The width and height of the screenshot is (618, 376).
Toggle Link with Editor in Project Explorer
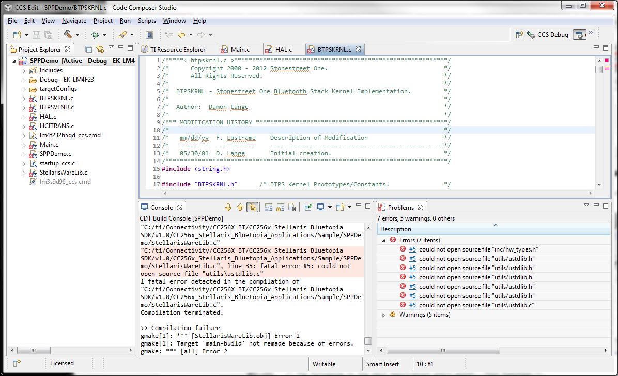click(100, 49)
